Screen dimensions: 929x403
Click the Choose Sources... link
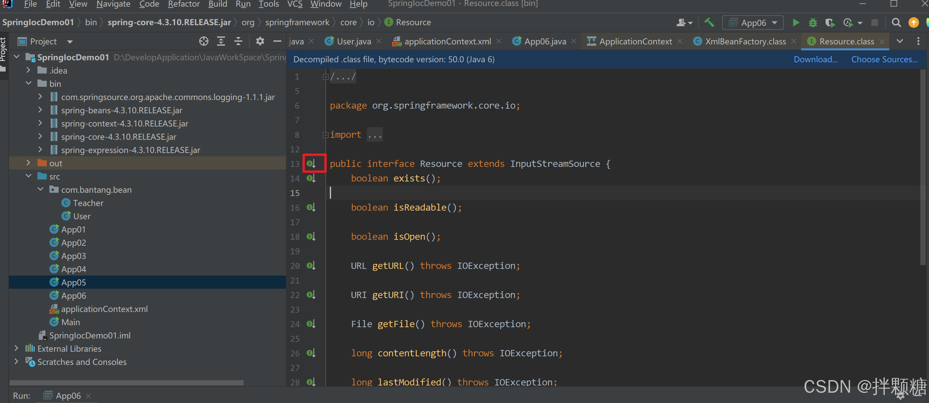tap(884, 60)
